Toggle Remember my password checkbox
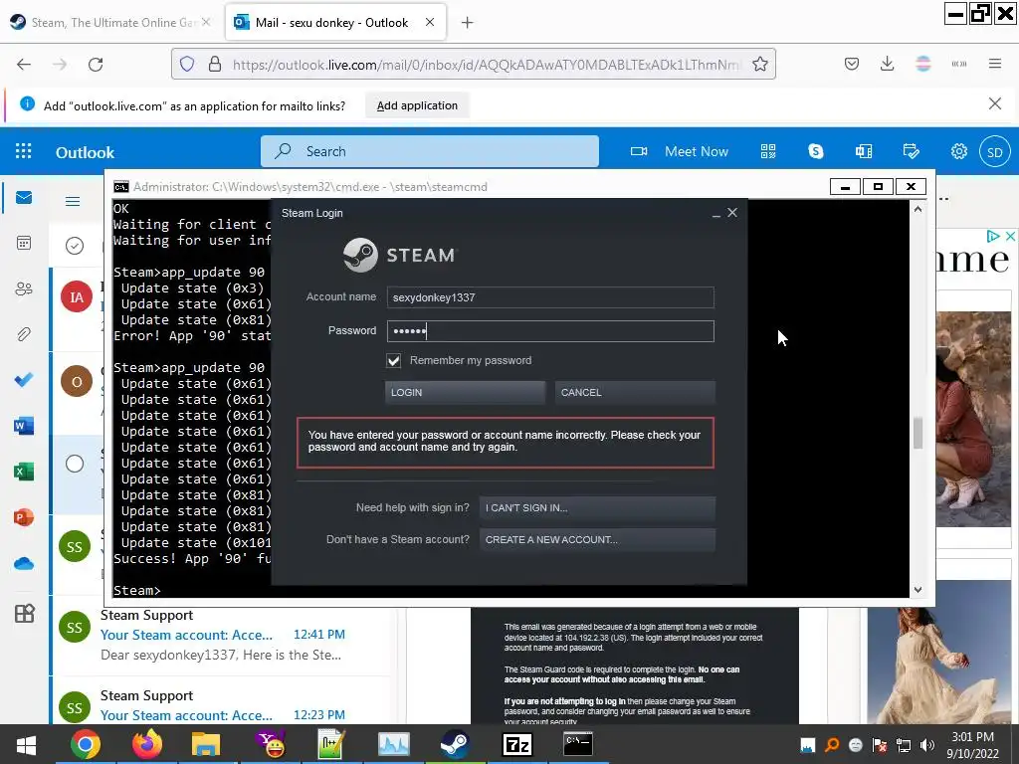Viewport: 1019px width, 764px height. [393, 360]
